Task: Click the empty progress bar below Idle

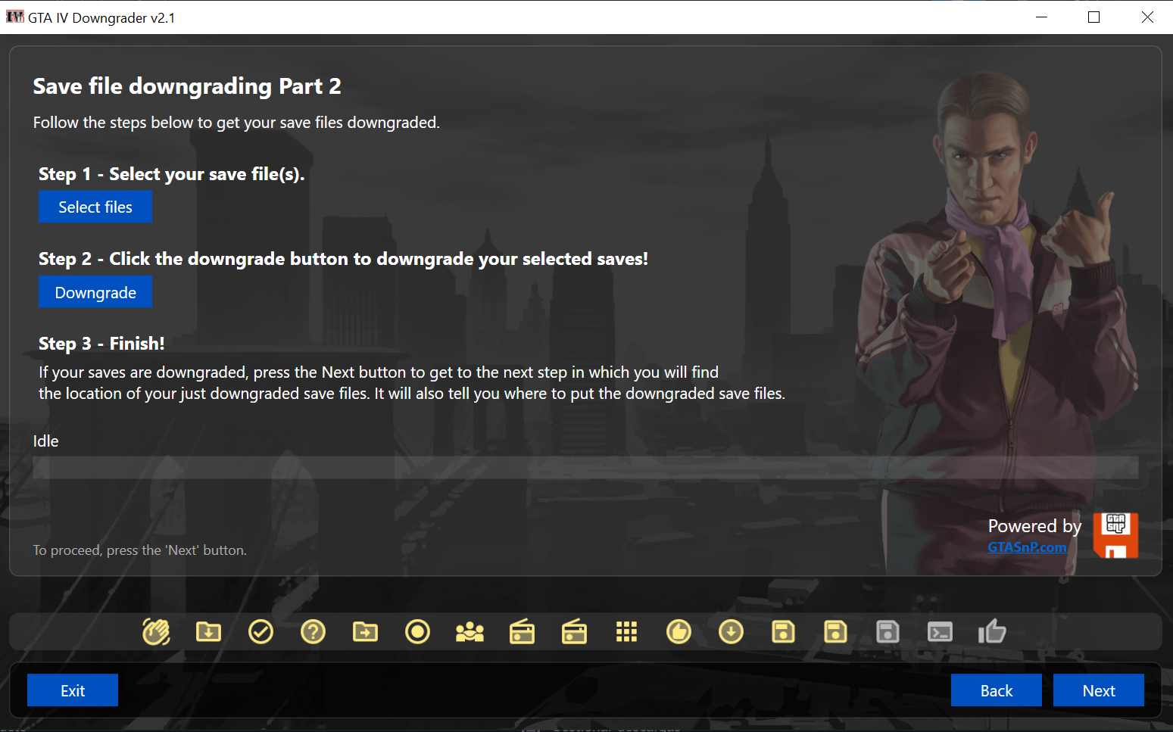Action: (585, 468)
